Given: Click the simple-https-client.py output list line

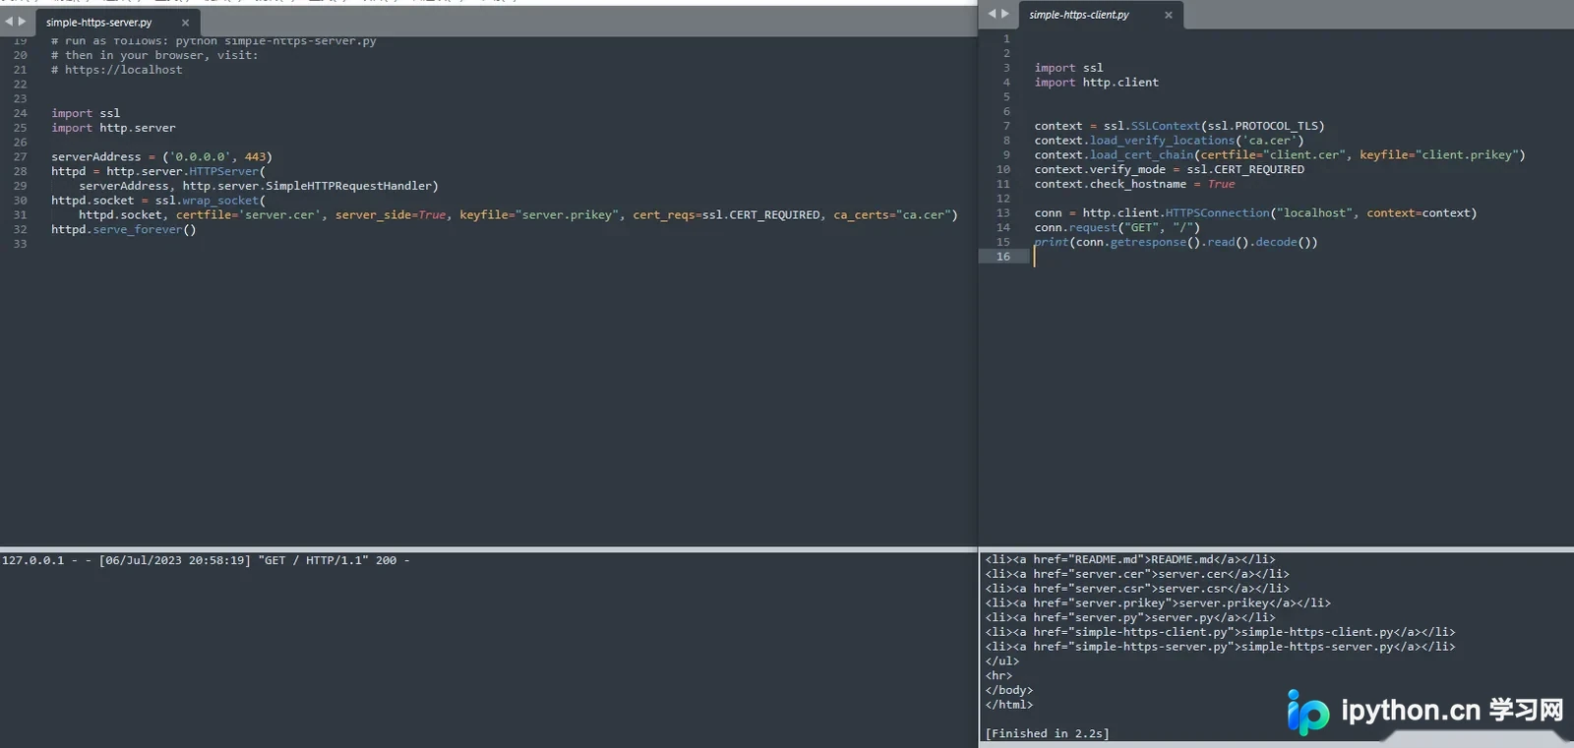Looking at the screenshot, I should pyautogui.click(x=1220, y=632).
